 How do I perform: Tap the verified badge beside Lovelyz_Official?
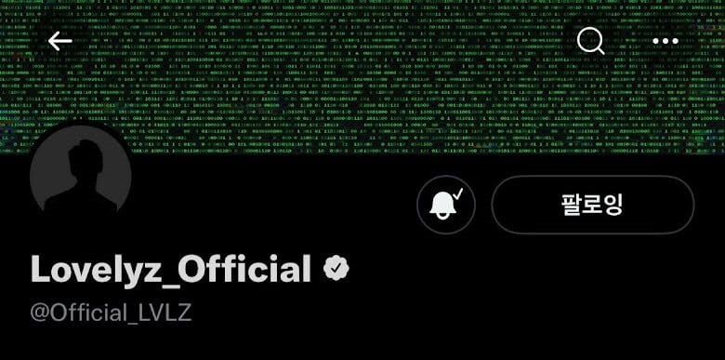(336, 269)
